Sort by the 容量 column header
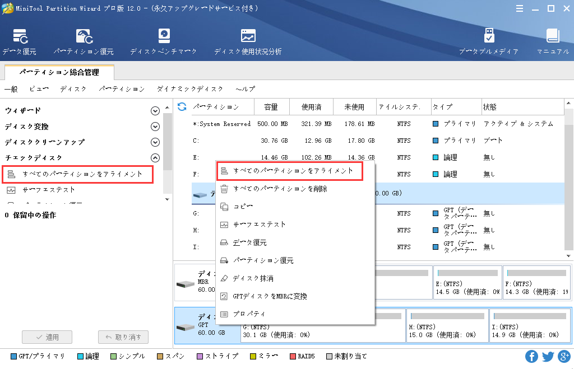574x369 pixels. tap(272, 107)
